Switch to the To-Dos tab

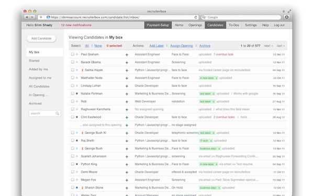(234, 25)
